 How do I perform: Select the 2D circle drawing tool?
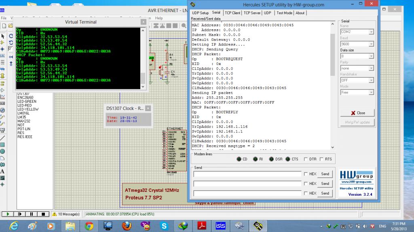[x=3, y=151]
